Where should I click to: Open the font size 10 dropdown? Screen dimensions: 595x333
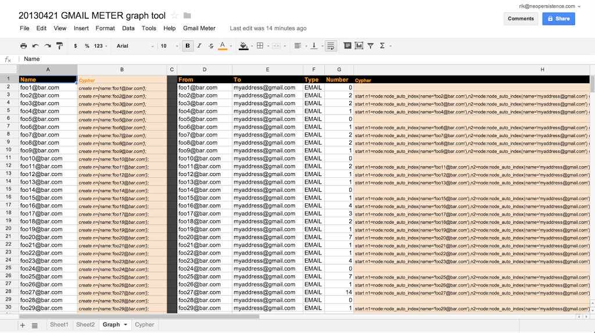tap(169, 46)
